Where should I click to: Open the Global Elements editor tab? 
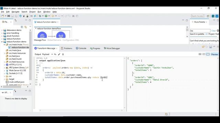(54, 40)
